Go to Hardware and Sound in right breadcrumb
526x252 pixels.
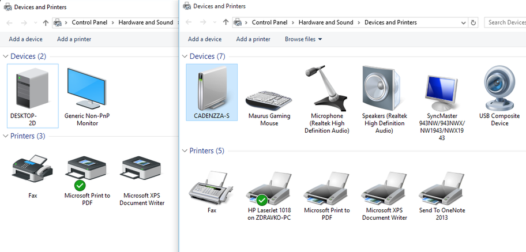[x=326, y=22]
